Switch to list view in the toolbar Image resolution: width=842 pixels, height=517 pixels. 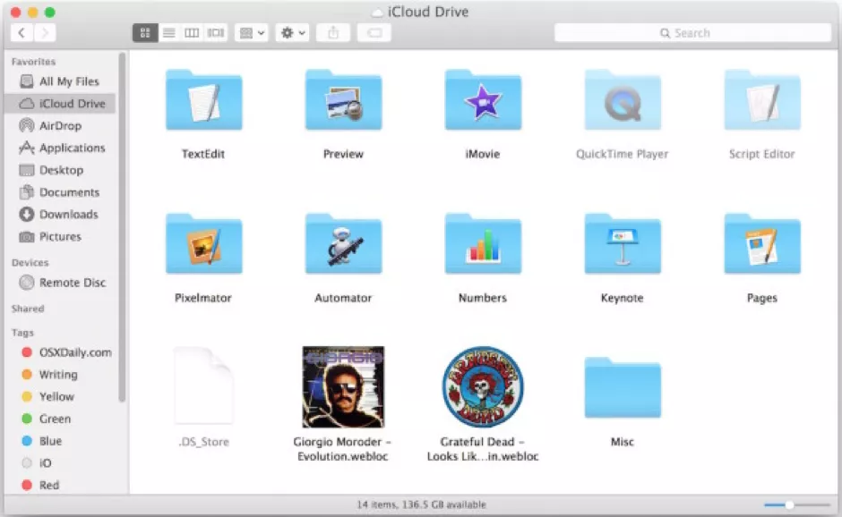pyautogui.click(x=168, y=32)
